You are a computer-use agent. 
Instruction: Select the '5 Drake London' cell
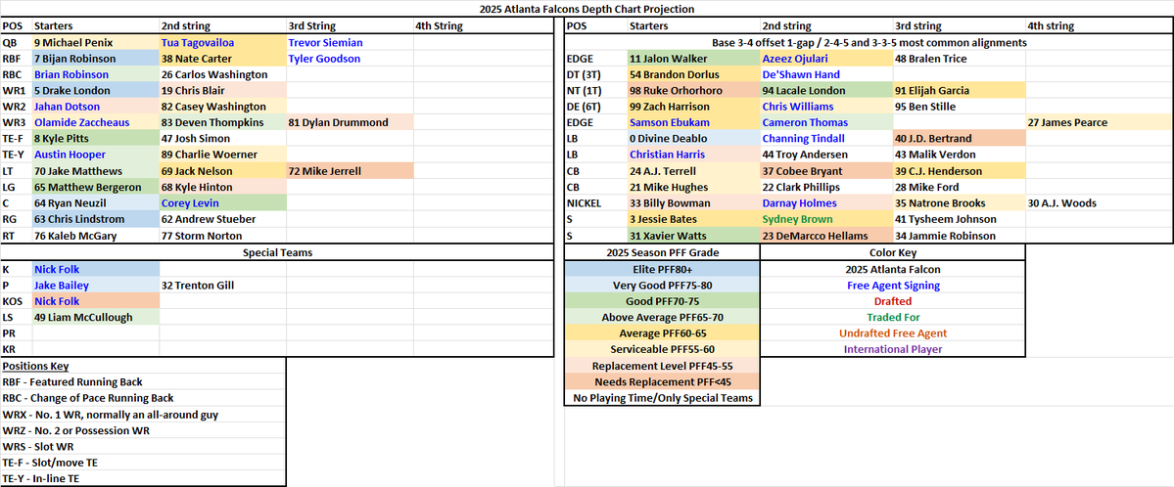(96, 91)
